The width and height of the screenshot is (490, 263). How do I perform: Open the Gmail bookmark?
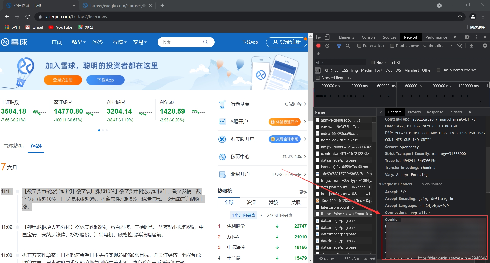click(x=34, y=27)
